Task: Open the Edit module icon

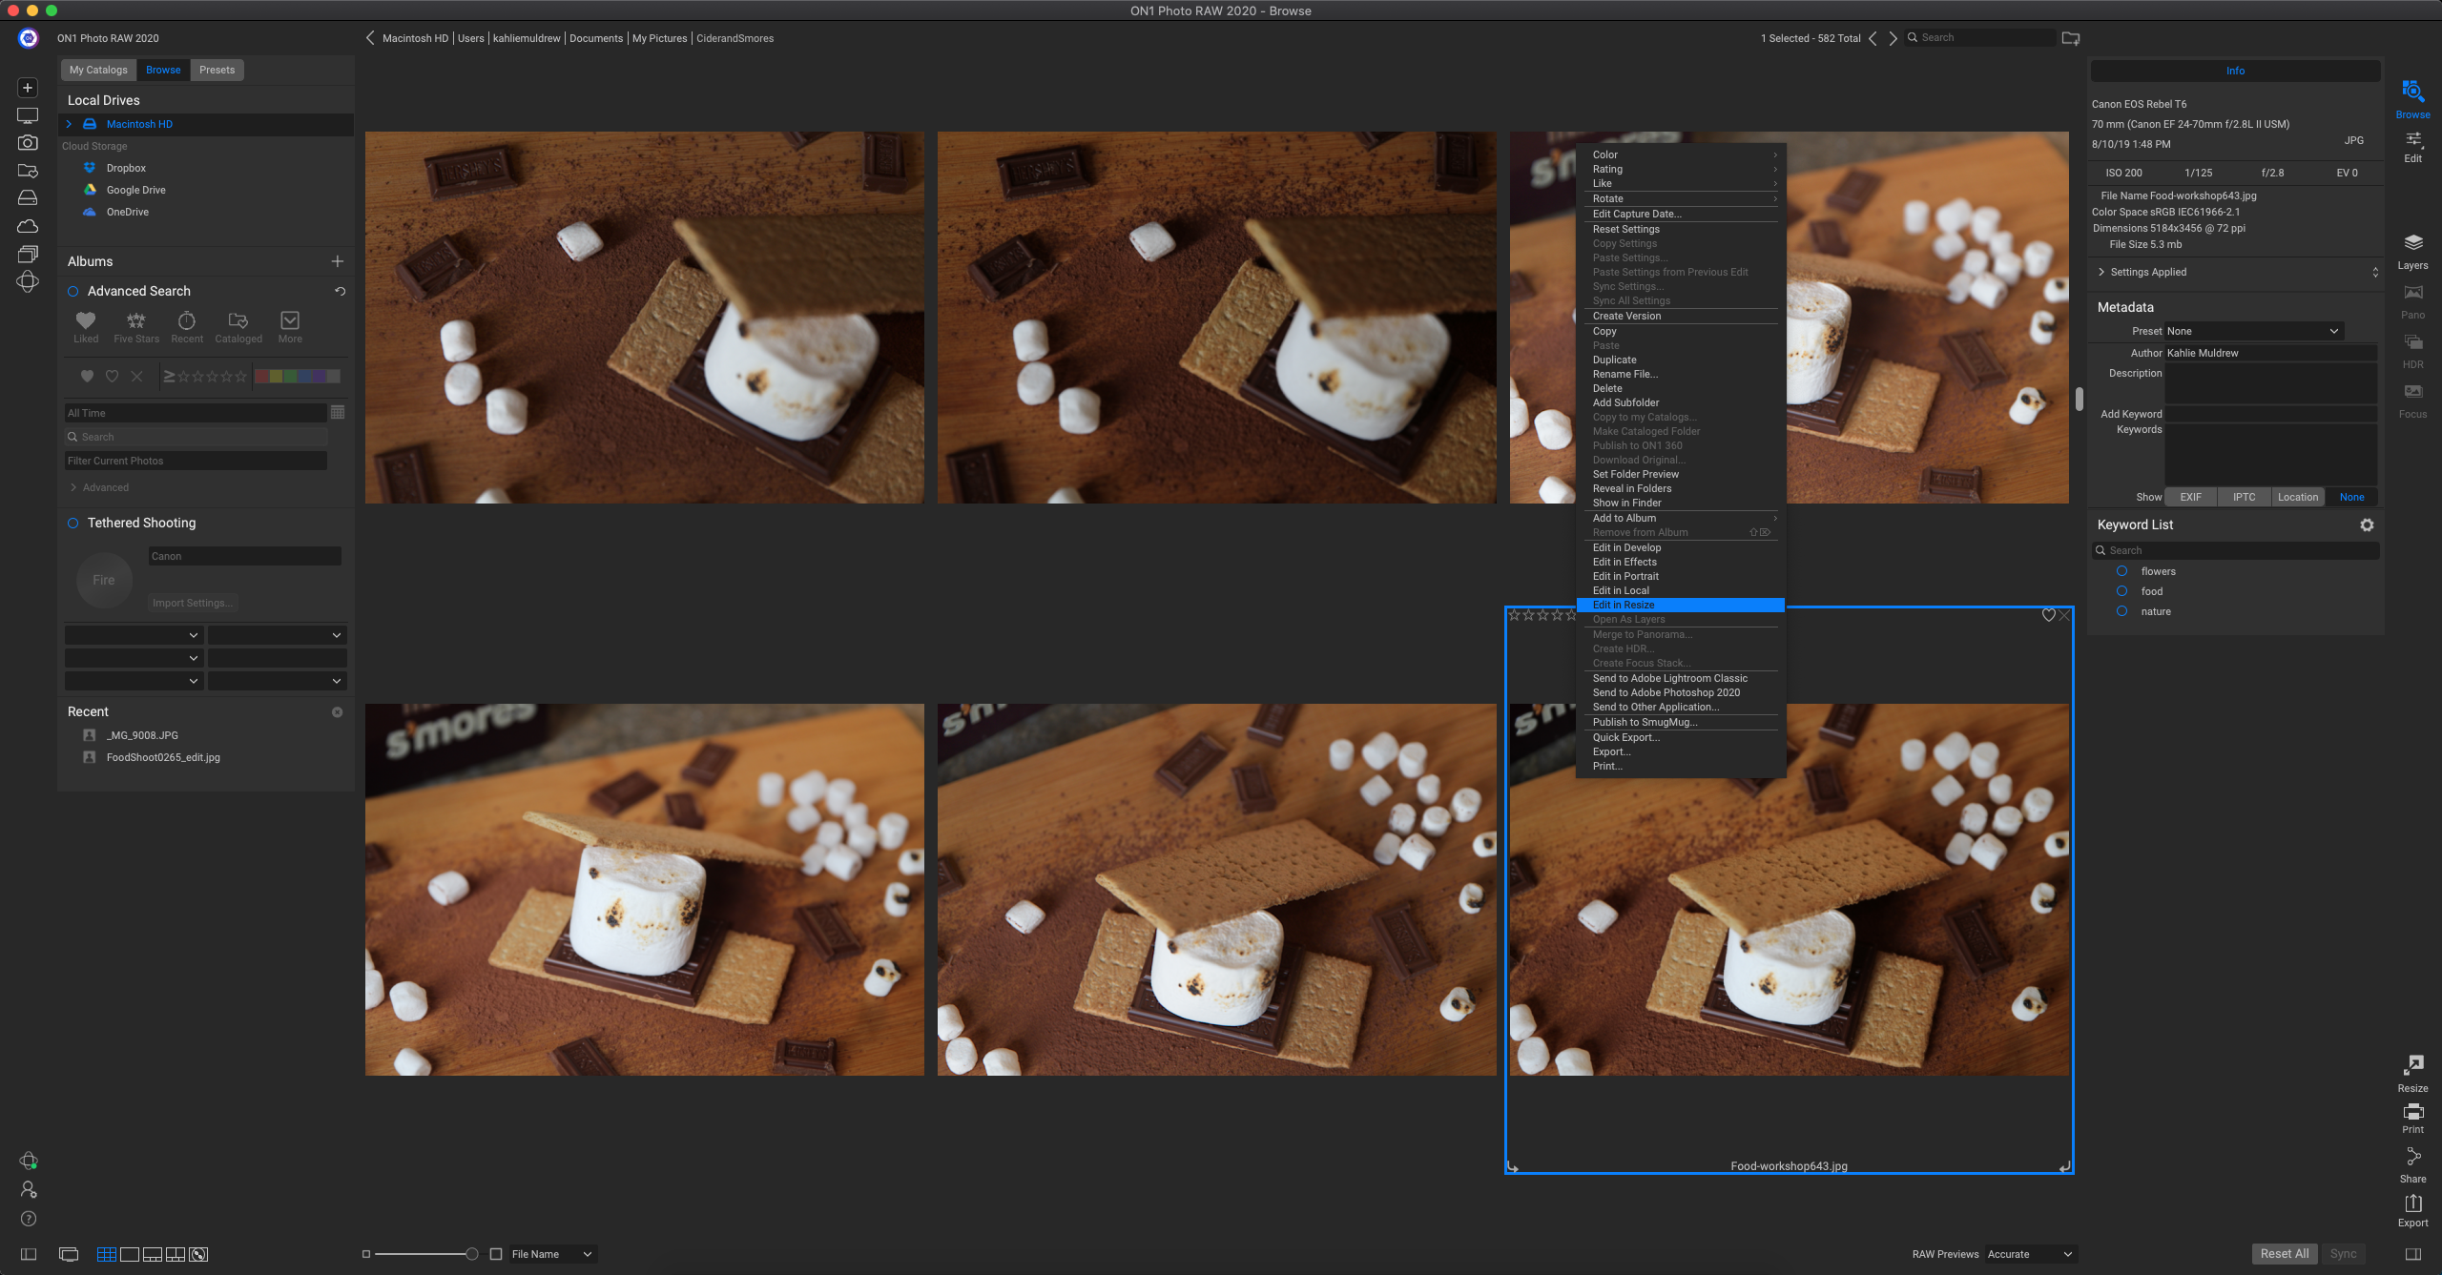Action: click(x=2412, y=141)
